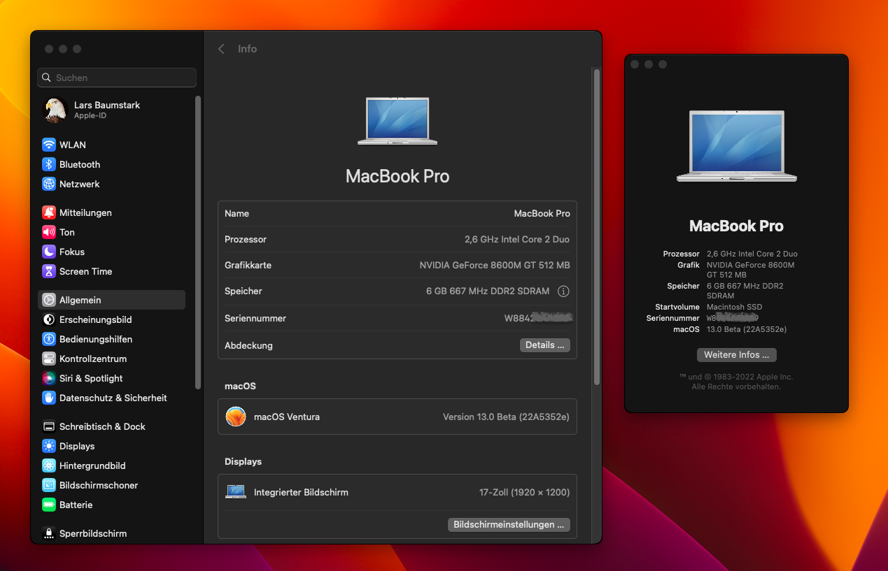The height and width of the screenshot is (571, 888).
Task: Click the Allgemein gear icon
Action: [49, 300]
